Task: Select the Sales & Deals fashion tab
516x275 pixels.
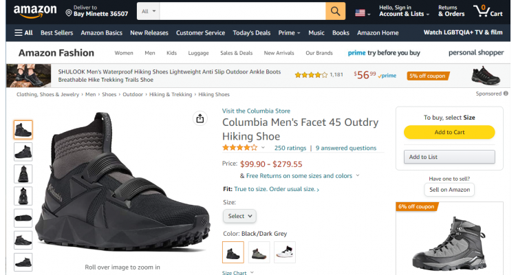Action: pos(236,53)
